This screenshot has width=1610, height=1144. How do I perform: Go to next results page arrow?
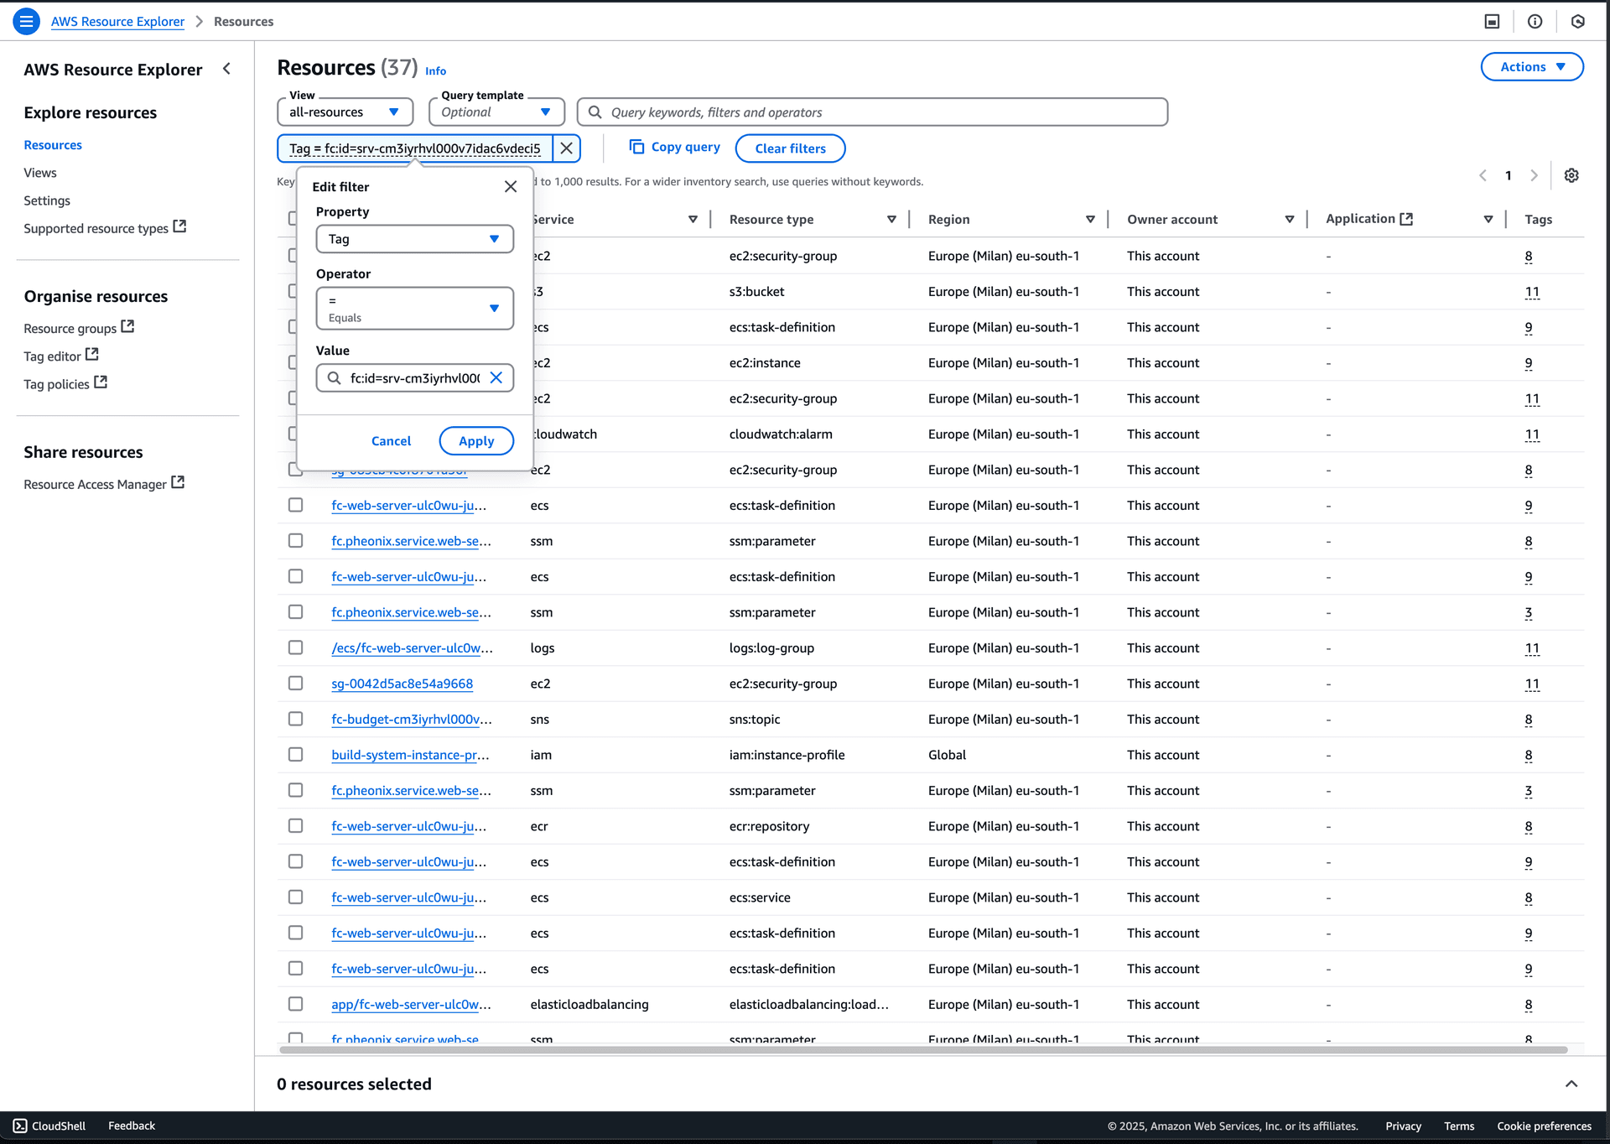1534,175
